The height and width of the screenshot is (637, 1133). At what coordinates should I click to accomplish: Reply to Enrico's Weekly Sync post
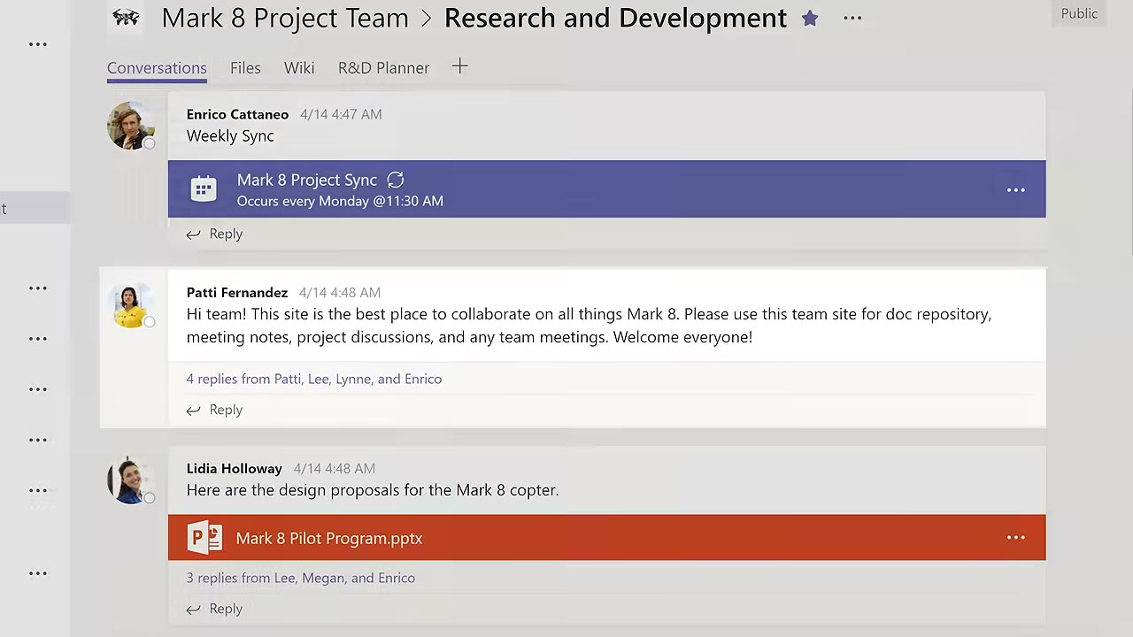click(214, 234)
